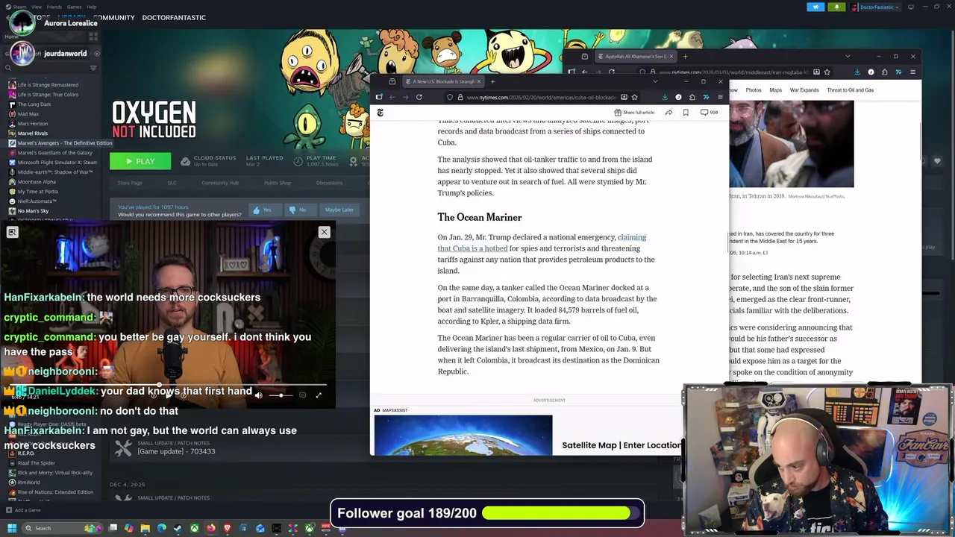Go back in front Firefox window
The width and height of the screenshot is (955, 537).
coord(392,97)
